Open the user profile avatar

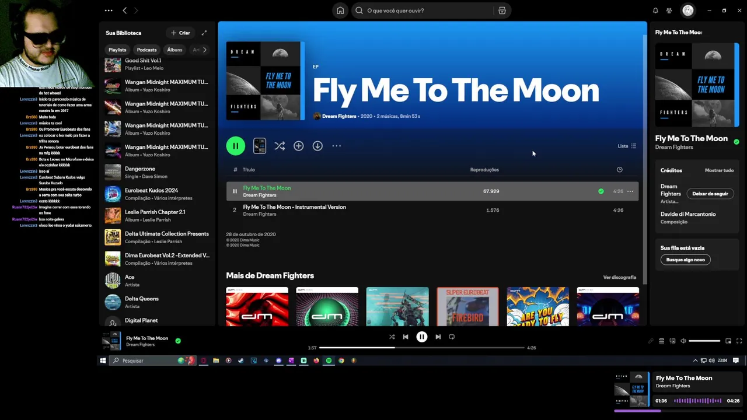pos(688,10)
